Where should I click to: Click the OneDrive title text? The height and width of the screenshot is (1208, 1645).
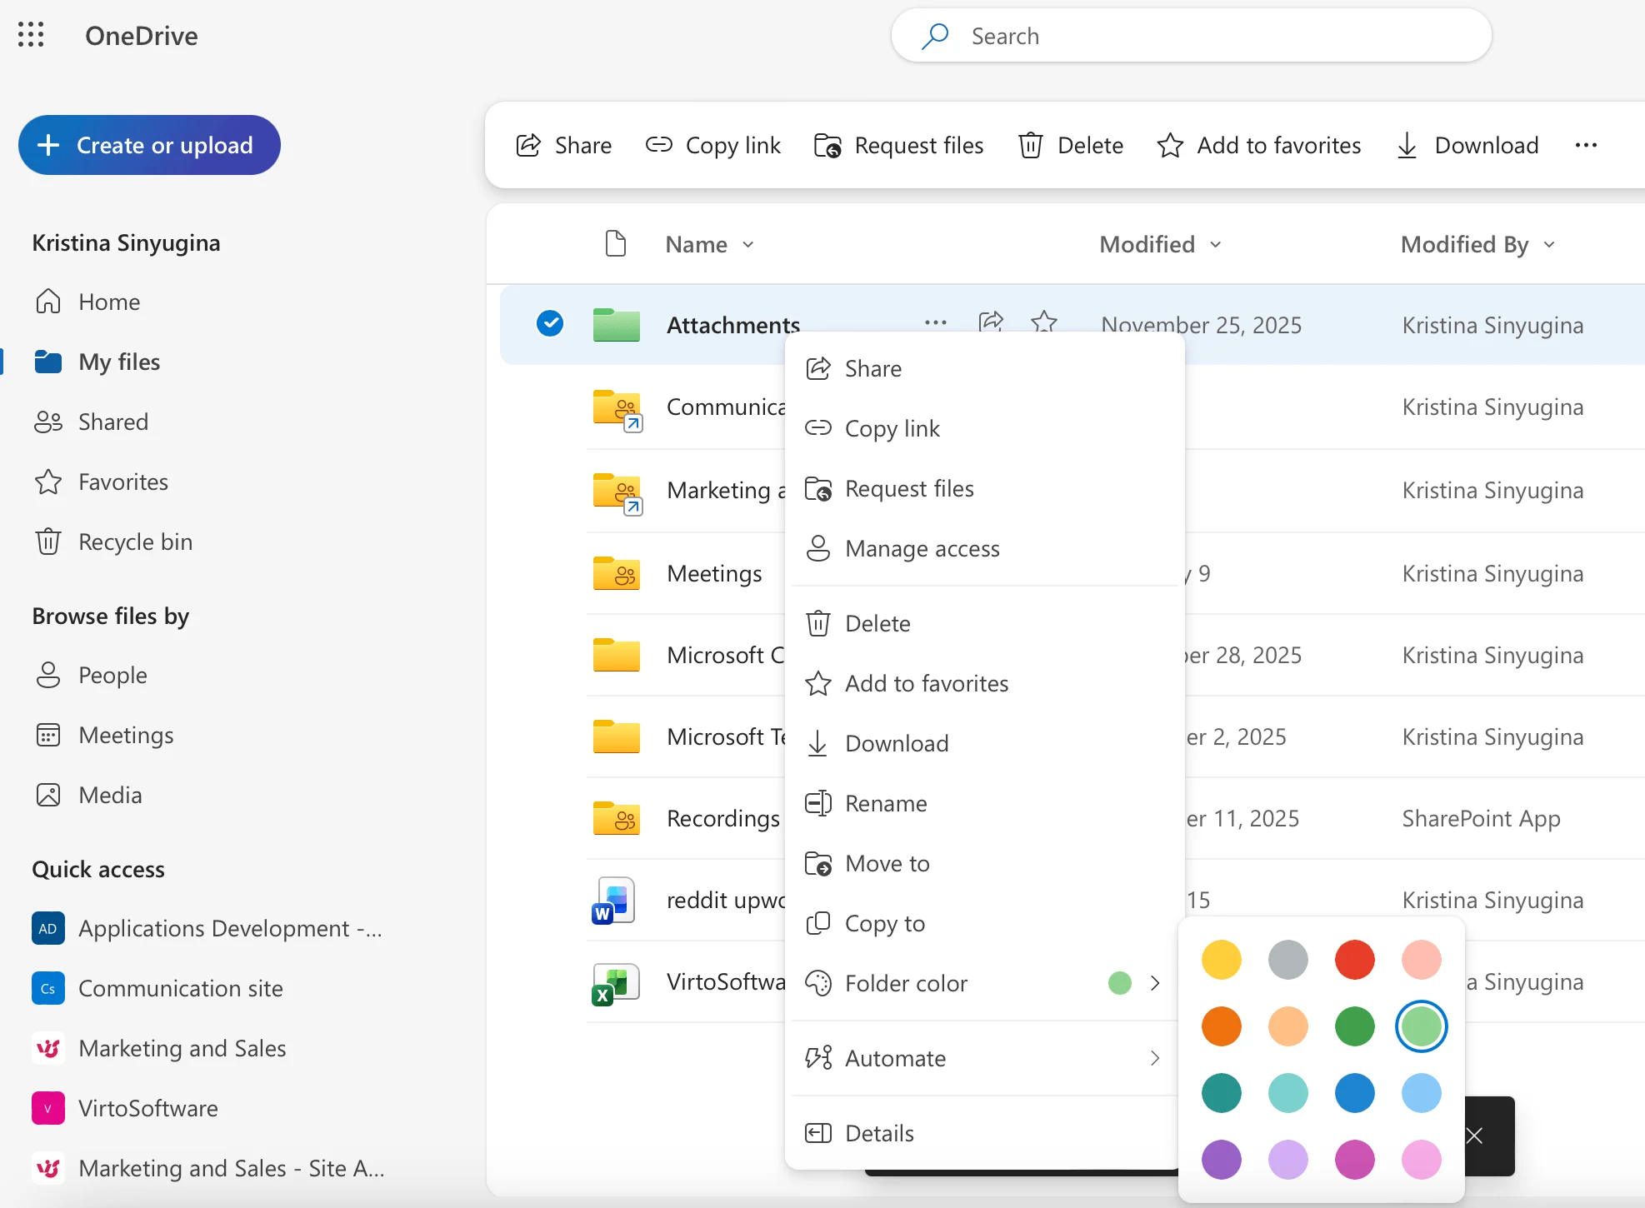pos(142,36)
